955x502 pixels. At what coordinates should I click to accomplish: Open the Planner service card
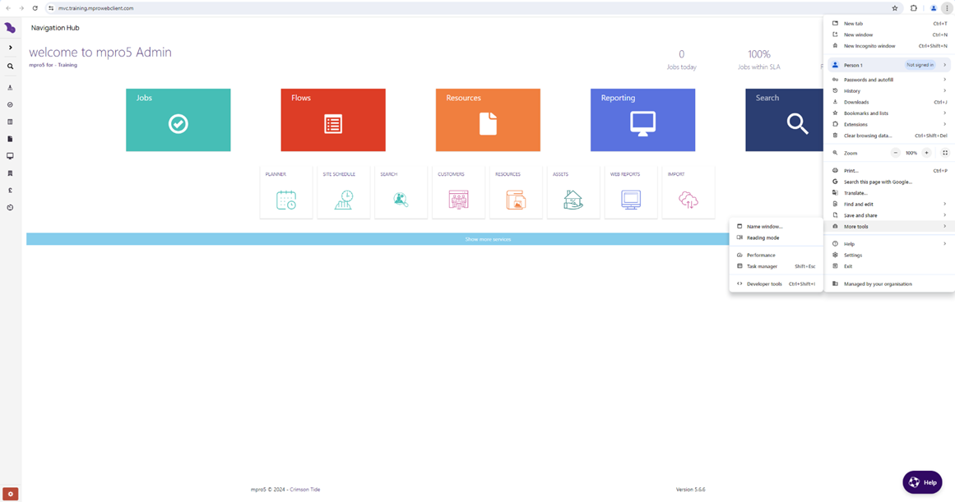coord(286,191)
